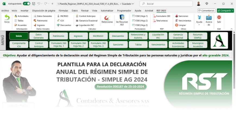The width and height of the screenshot is (236, 117).
Task: Click the Save icon in title bar
Action: click(34, 4)
